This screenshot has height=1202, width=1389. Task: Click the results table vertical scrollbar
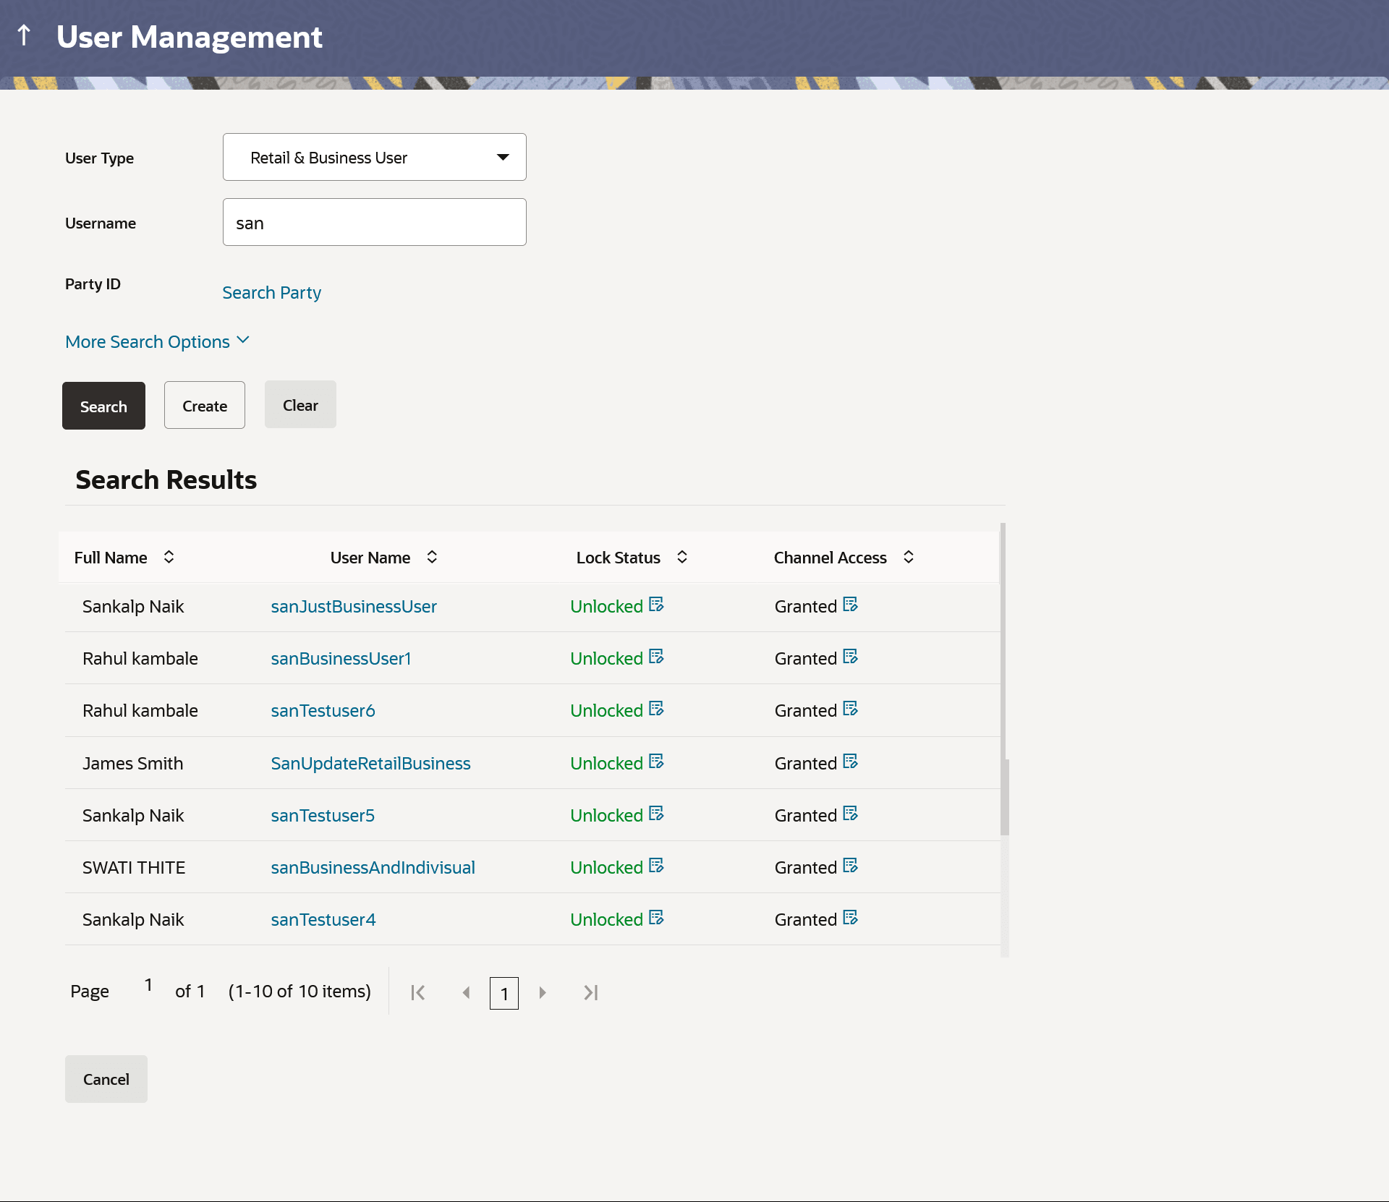(1004, 796)
